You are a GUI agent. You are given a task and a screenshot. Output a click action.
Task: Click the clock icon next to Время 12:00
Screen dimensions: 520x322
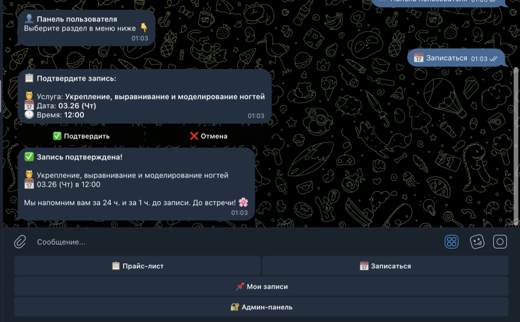[x=29, y=115]
